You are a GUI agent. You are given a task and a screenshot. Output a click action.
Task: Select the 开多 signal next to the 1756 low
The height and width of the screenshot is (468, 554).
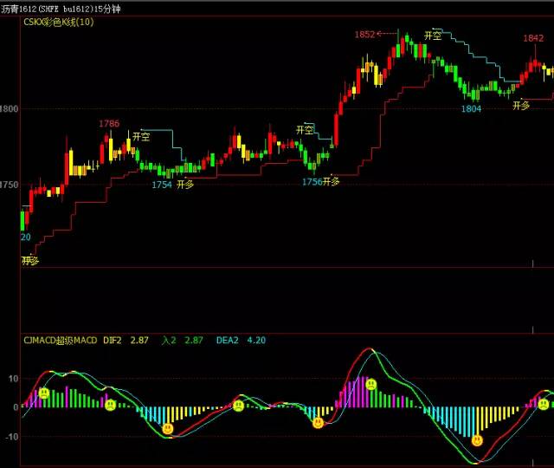[331, 181]
